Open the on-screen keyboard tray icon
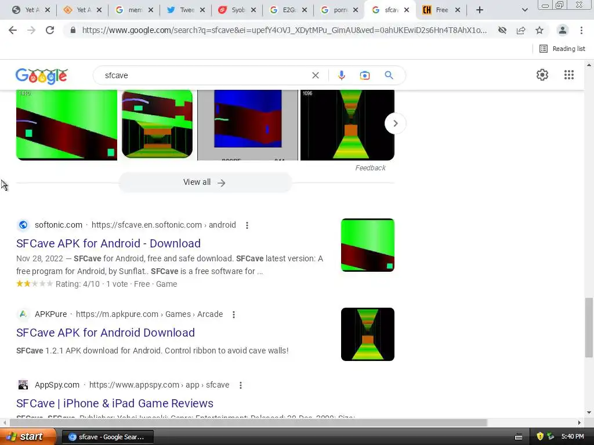This screenshot has height=445, width=594. [x=519, y=437]
